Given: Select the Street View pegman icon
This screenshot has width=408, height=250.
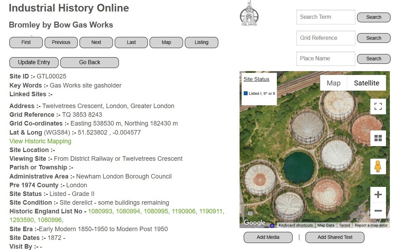Looking at the screenshot, I should point(378,167).
